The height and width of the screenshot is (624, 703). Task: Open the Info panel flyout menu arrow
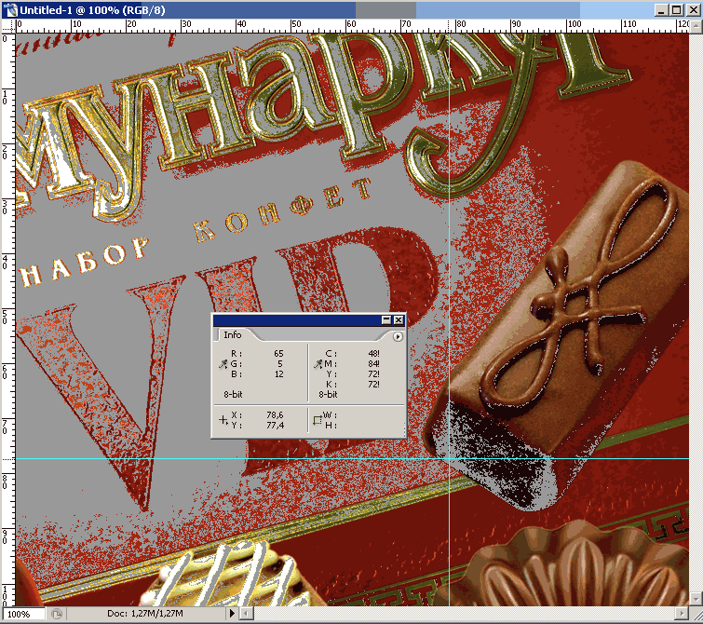click(398, 336)
